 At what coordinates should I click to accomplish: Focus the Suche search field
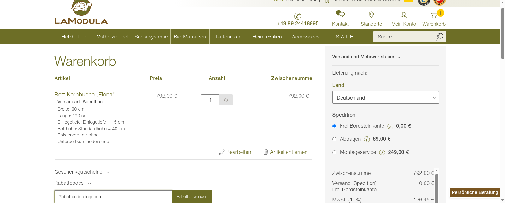pyautogui.click(x=404, y=37)
